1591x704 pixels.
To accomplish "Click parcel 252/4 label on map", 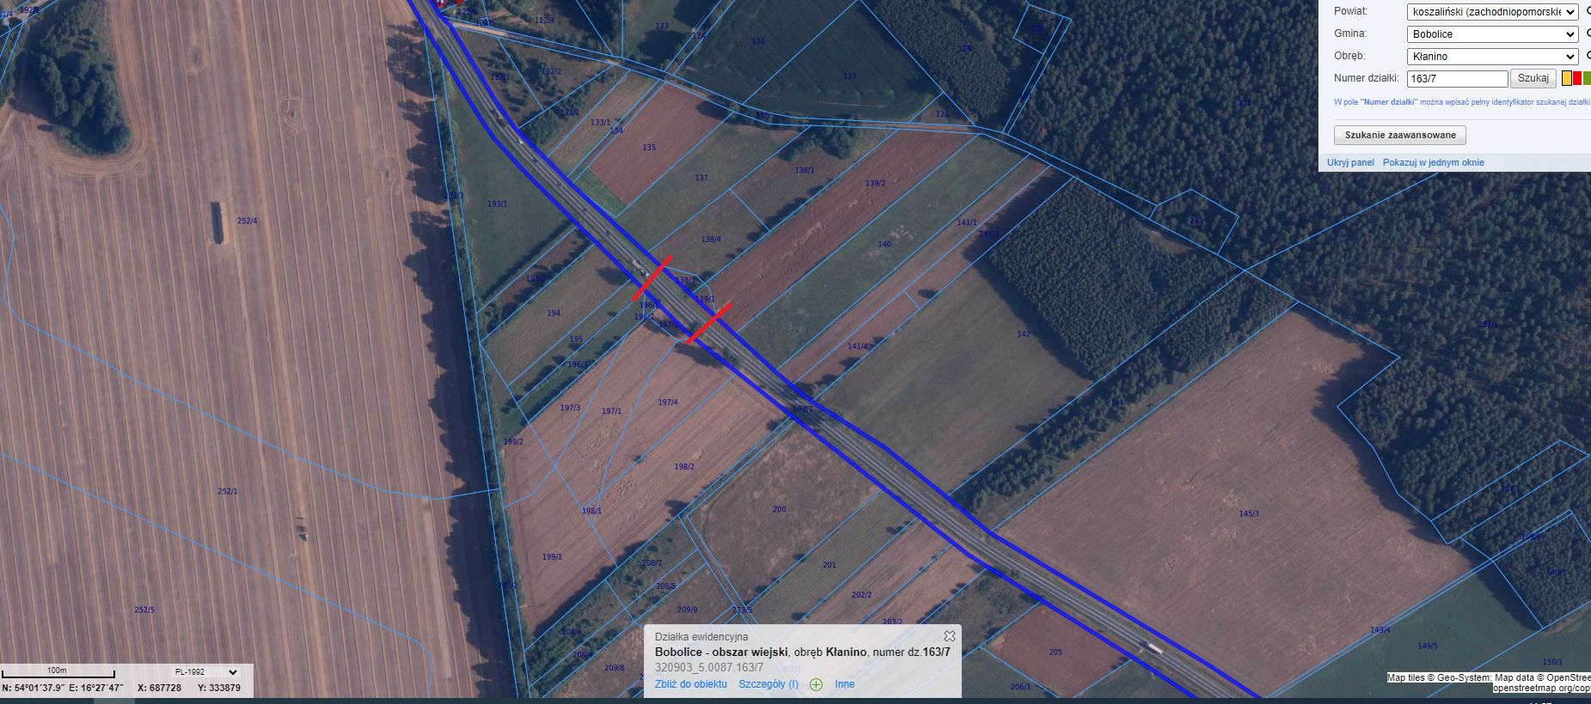I will (247, 222).
